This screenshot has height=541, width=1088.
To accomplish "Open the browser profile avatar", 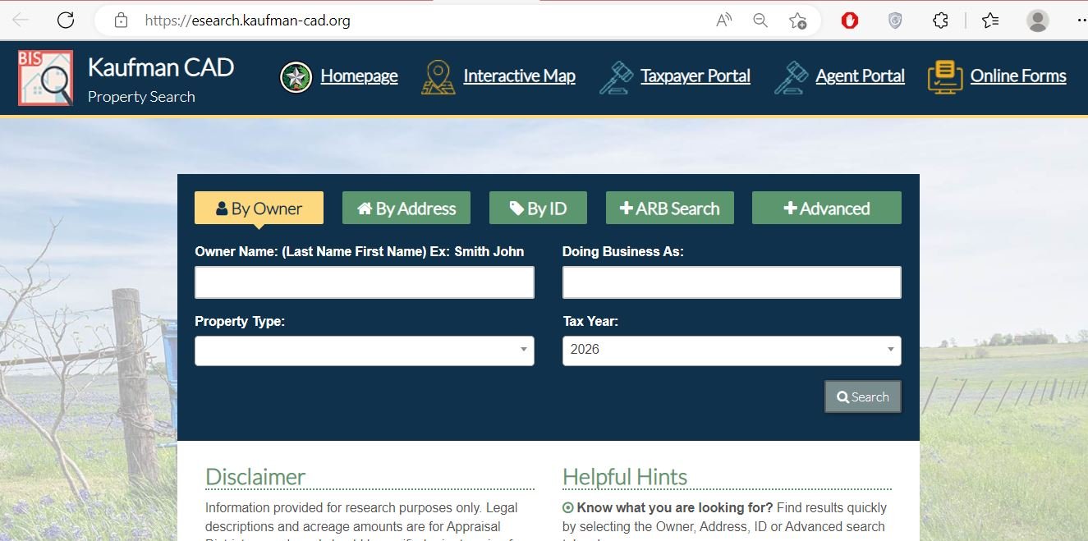I will [1038, 21].
